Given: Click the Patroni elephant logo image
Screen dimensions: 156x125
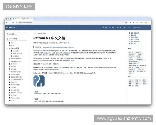Looking at the screenshot, I should pos(39,81).
